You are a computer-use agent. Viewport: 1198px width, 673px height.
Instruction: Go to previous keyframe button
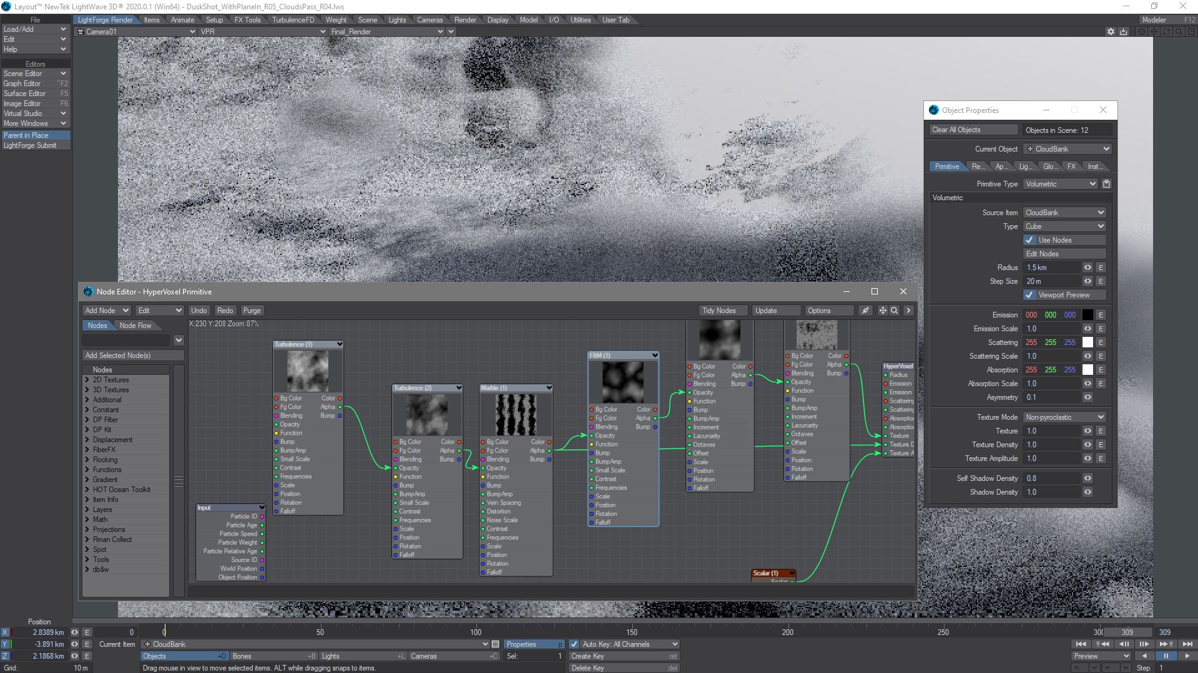pos(1102,644)
